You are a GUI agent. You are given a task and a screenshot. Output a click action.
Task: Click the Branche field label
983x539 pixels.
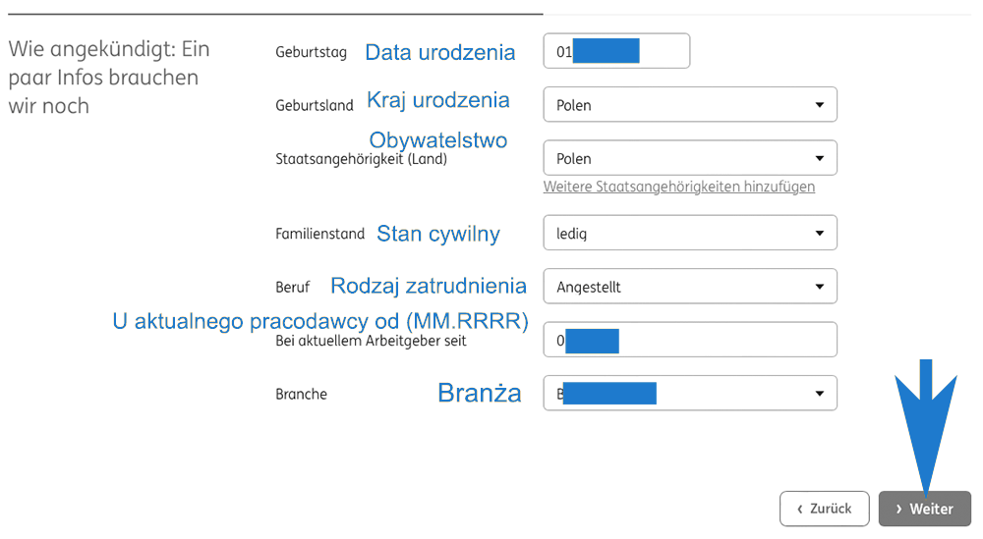[x=301, y=395]
